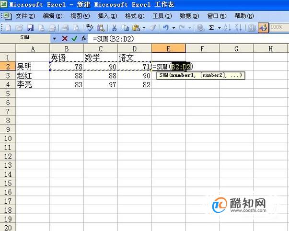Image resolution: width=289 pixels, height=231 pixels.
Task: Click the Print Preview icon
Action: [76, 28]
